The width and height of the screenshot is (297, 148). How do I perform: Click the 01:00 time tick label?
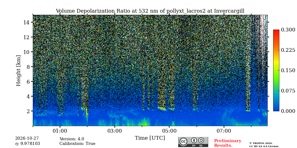[60, 131]
